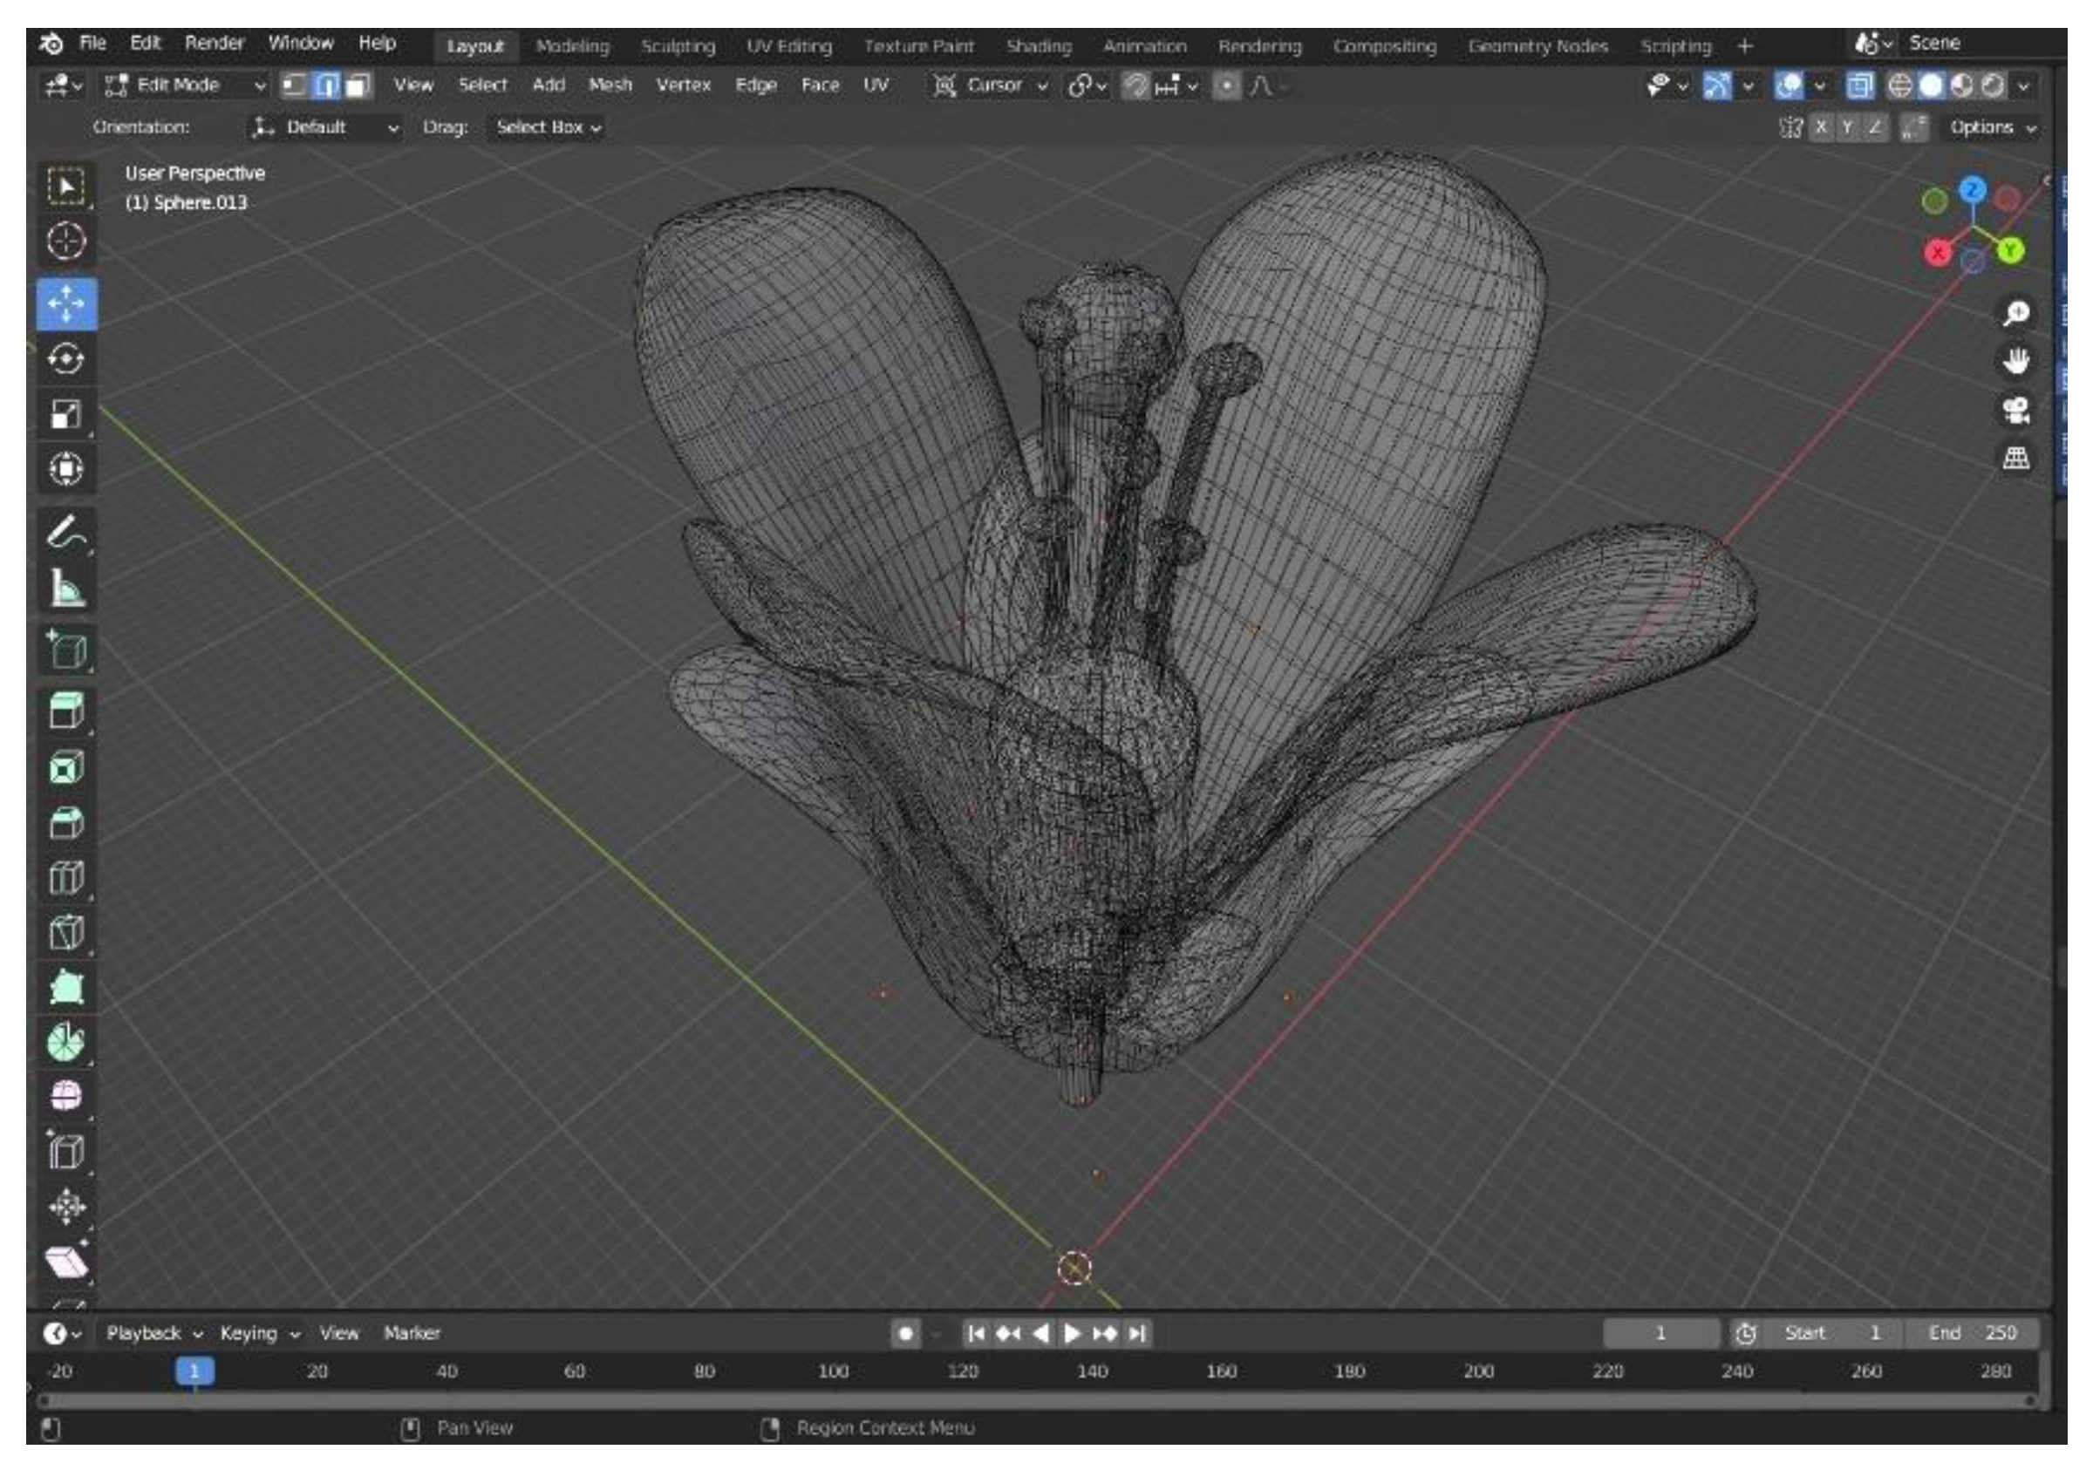2093x1470 pixels.
Task: Select the Move tool in the toolbar
Action: [65, 303]
